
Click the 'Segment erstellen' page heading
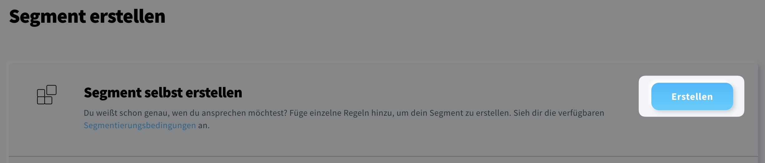pyautogui.click(x=87, y=16)
